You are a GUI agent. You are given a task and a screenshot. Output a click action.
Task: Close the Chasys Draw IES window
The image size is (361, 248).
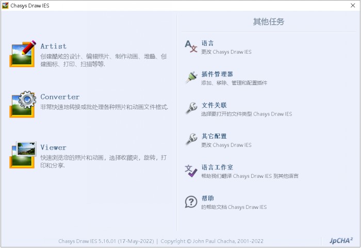click(353, 5)
